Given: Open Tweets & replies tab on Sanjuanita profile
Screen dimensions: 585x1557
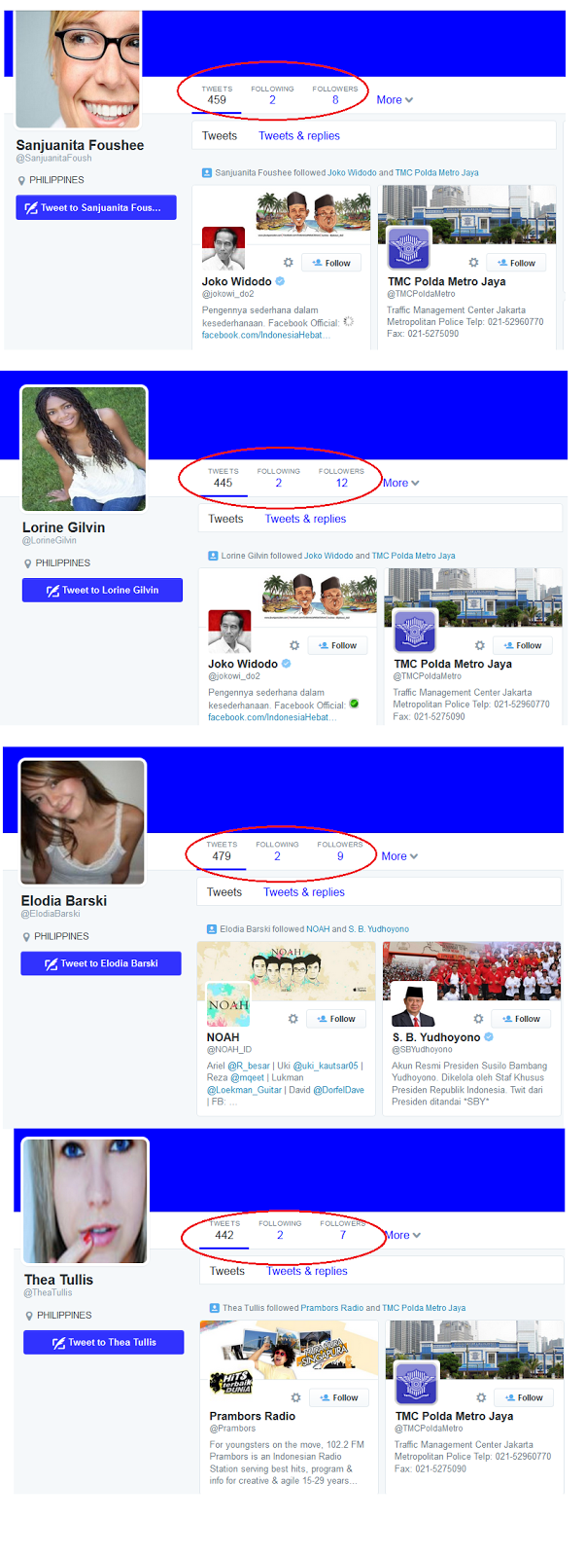Looking at the screenshot, I should 299,136.
